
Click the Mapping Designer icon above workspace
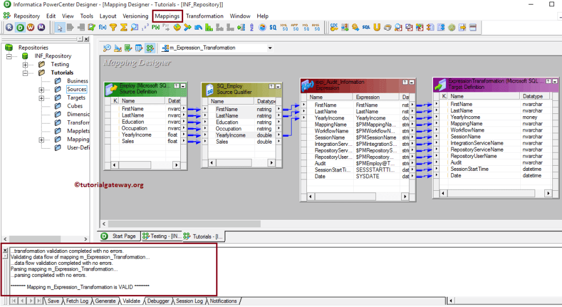pyautogui.click(x=150, y=48)
